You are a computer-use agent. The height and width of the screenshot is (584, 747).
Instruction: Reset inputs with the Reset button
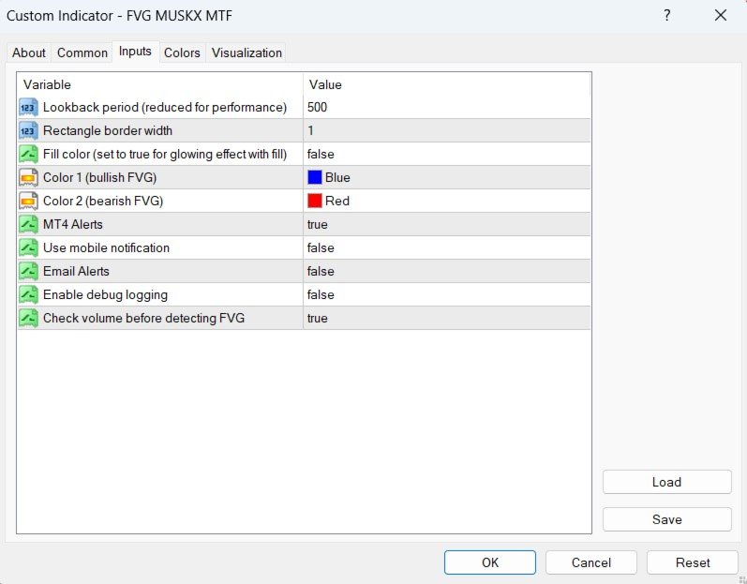(693, 562)
